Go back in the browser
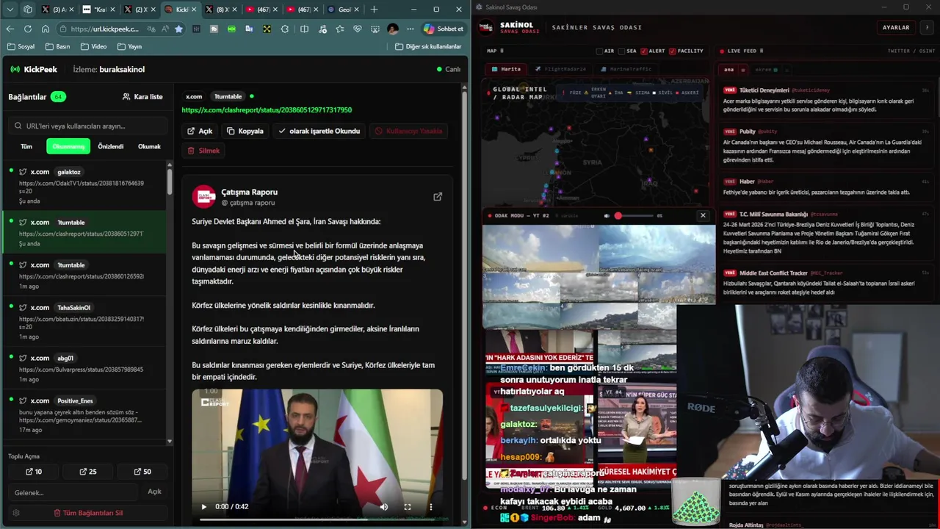 click(x=10, y=29)
